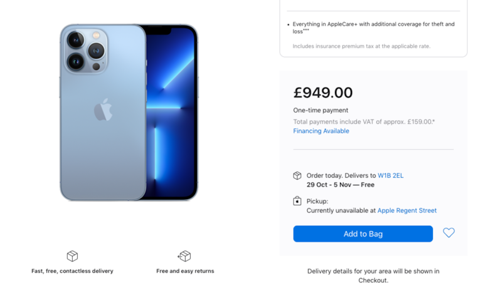Add the iPhone to the bag

click(x=363, y=234)
